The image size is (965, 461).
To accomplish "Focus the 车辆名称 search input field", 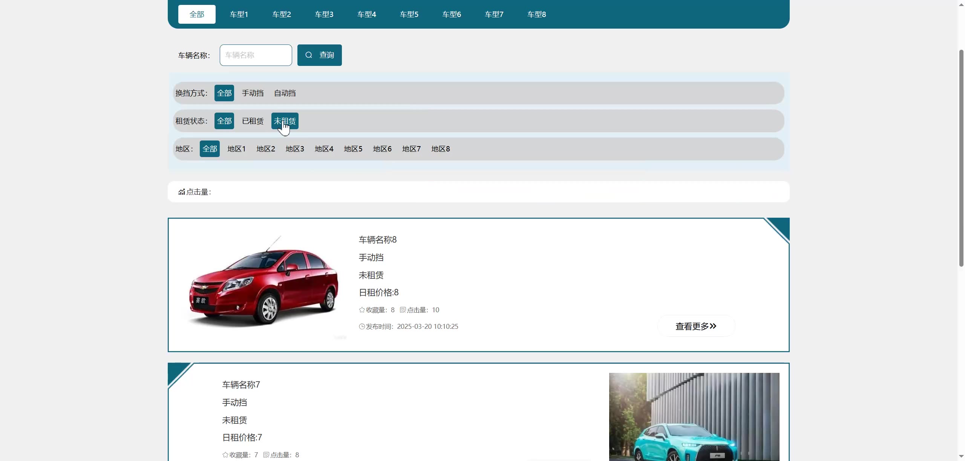I will point(256,55).
